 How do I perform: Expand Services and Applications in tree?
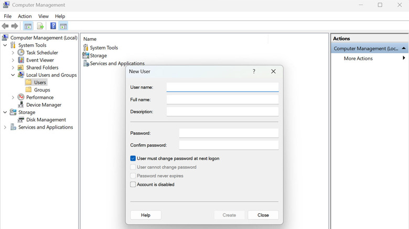(5, 127)
